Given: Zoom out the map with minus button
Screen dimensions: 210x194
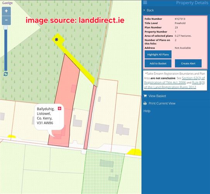Looking at the screenshot, I should (x=6, y=20).
